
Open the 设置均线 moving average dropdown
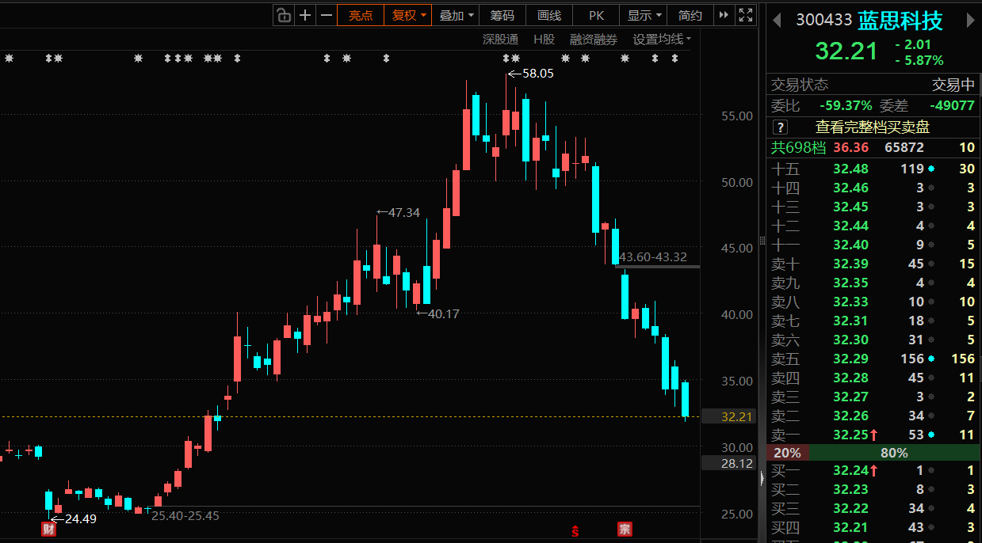point(661,39)
